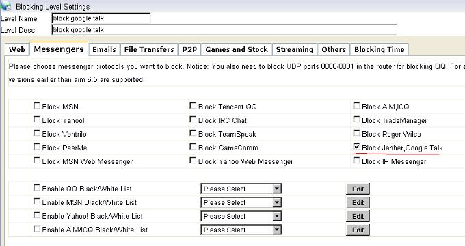This screenshot has height=246, width=465.
Task: Select the Messengers tab
Action: coord(59,49)
